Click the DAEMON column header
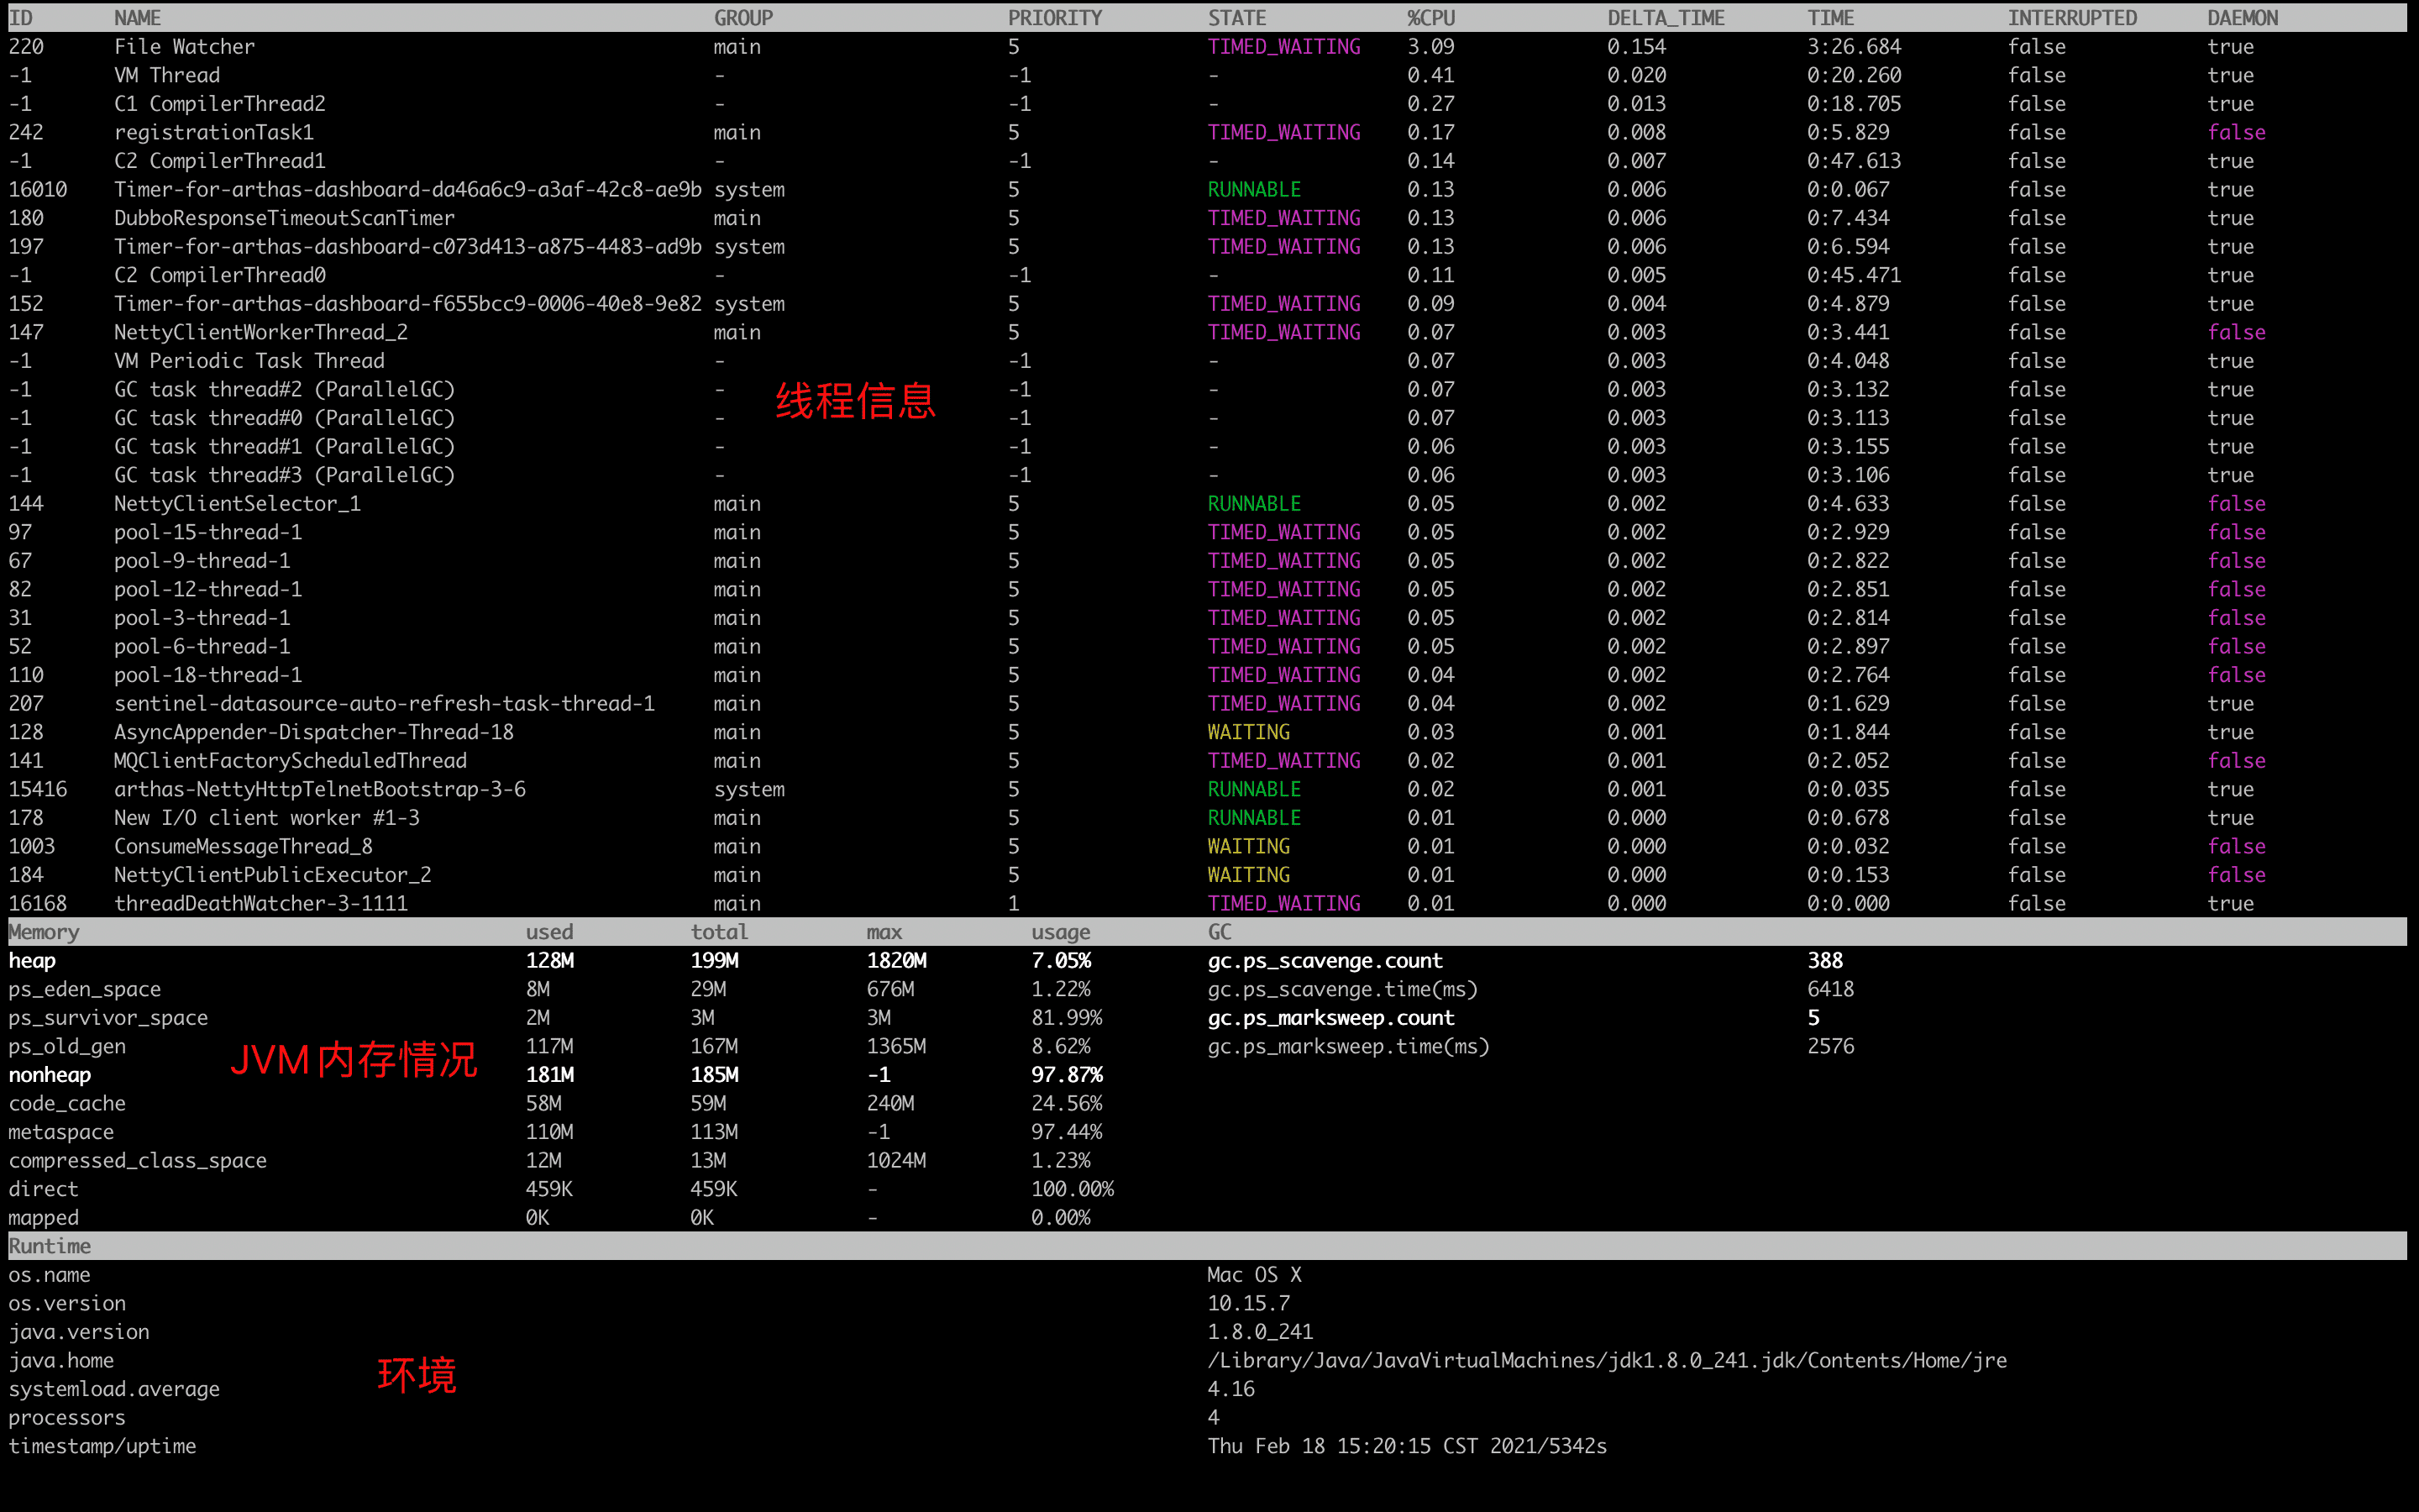Viewport: 2419px width, 1512px height. click(x=2242, y=18)
